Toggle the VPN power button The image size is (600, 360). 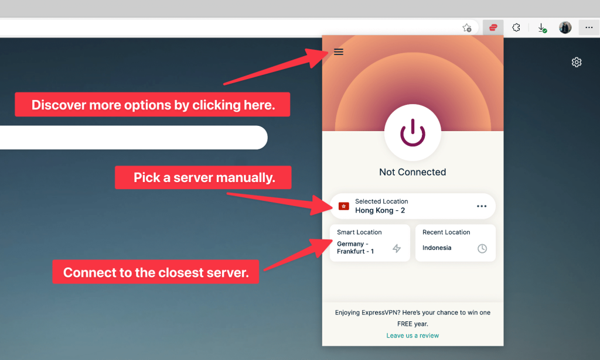click(412, 133)
